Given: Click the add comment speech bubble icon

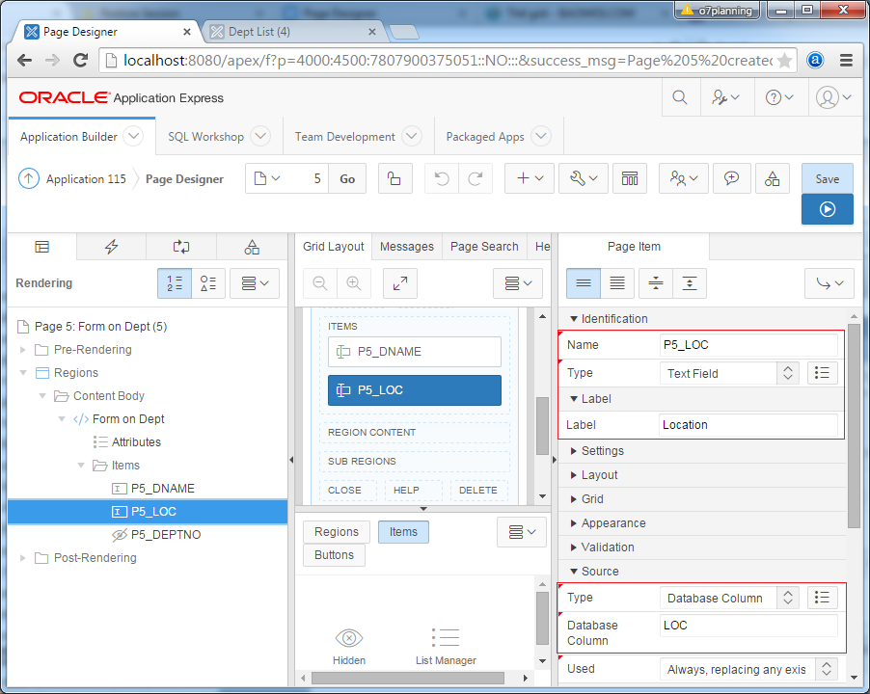Looking at the screenshot, I should [732, 178].
